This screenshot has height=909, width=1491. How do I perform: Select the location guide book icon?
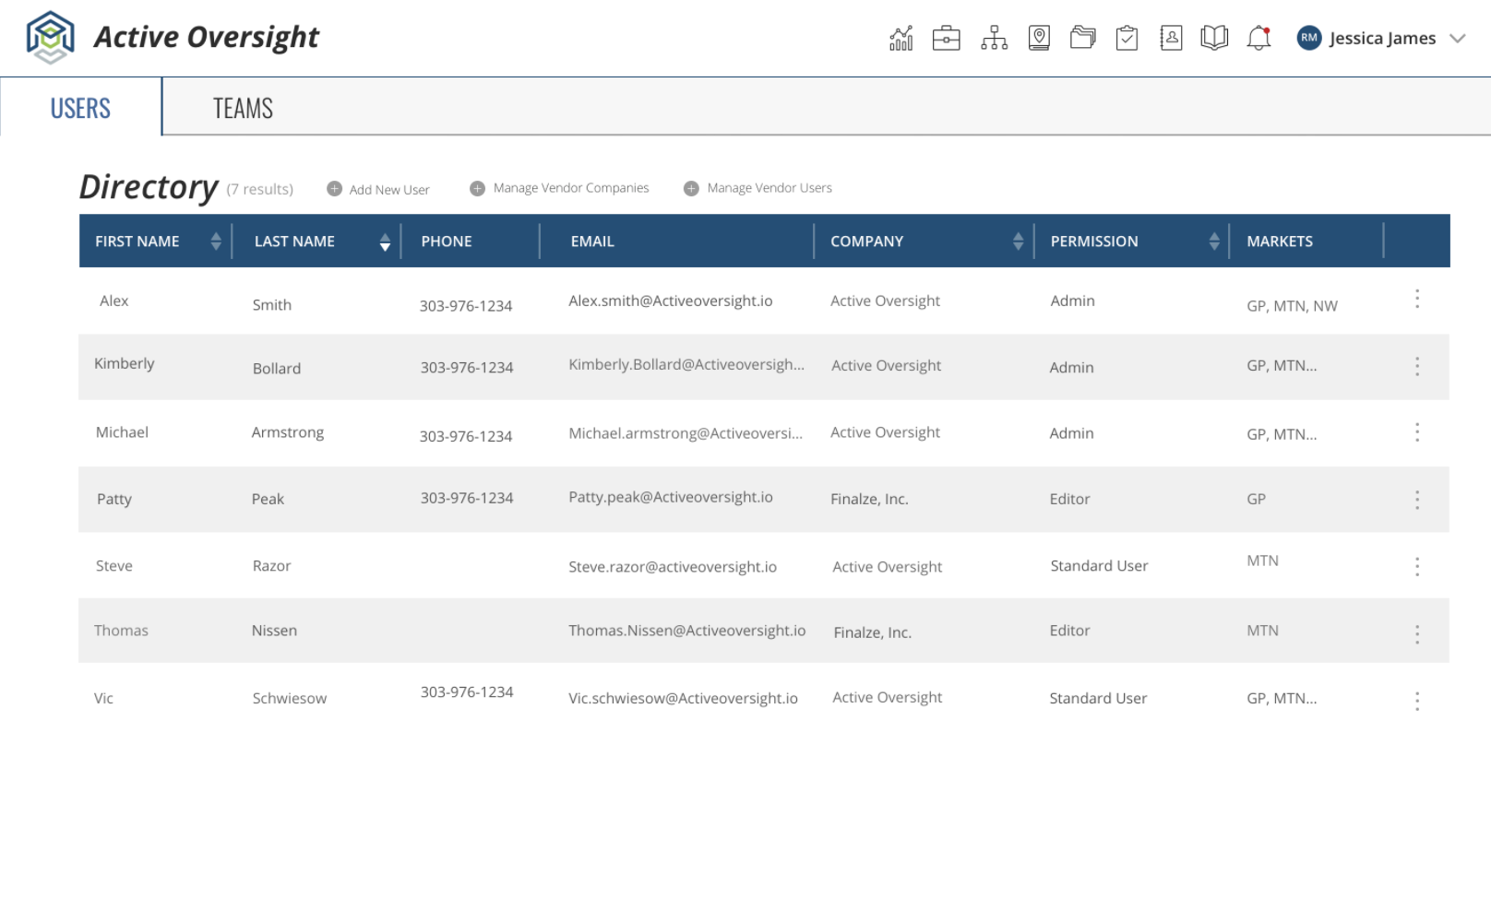coord(1038,38)
